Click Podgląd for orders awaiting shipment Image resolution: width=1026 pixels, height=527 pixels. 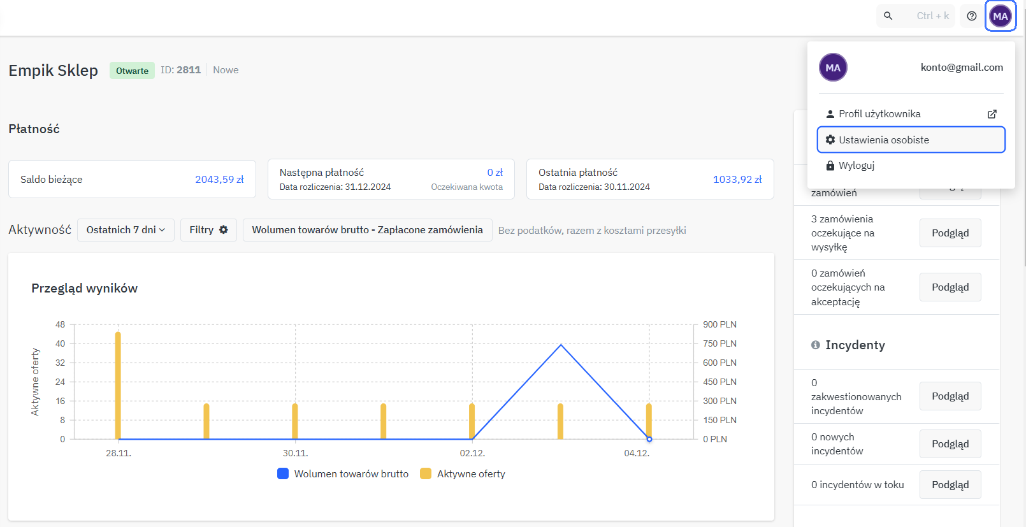(x=950, y=233)
